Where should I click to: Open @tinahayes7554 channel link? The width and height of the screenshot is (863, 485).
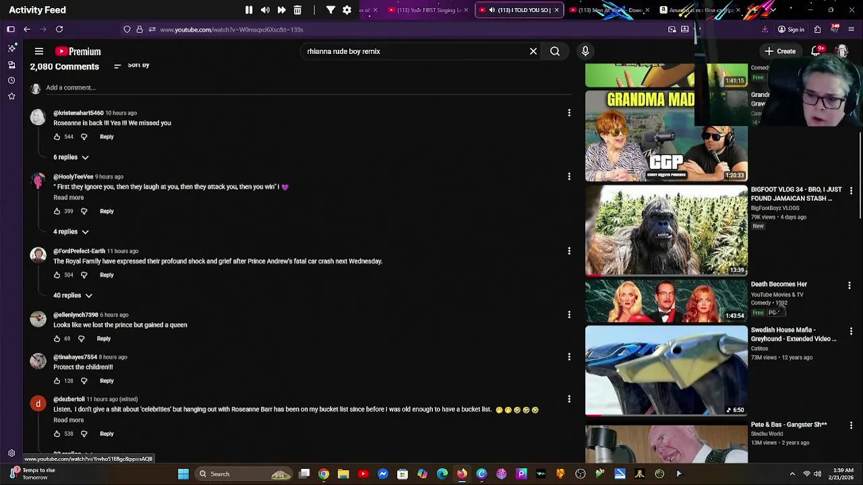(75, 357)
